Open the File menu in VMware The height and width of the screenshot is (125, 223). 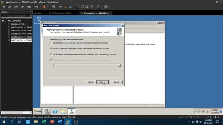(3, 7)
